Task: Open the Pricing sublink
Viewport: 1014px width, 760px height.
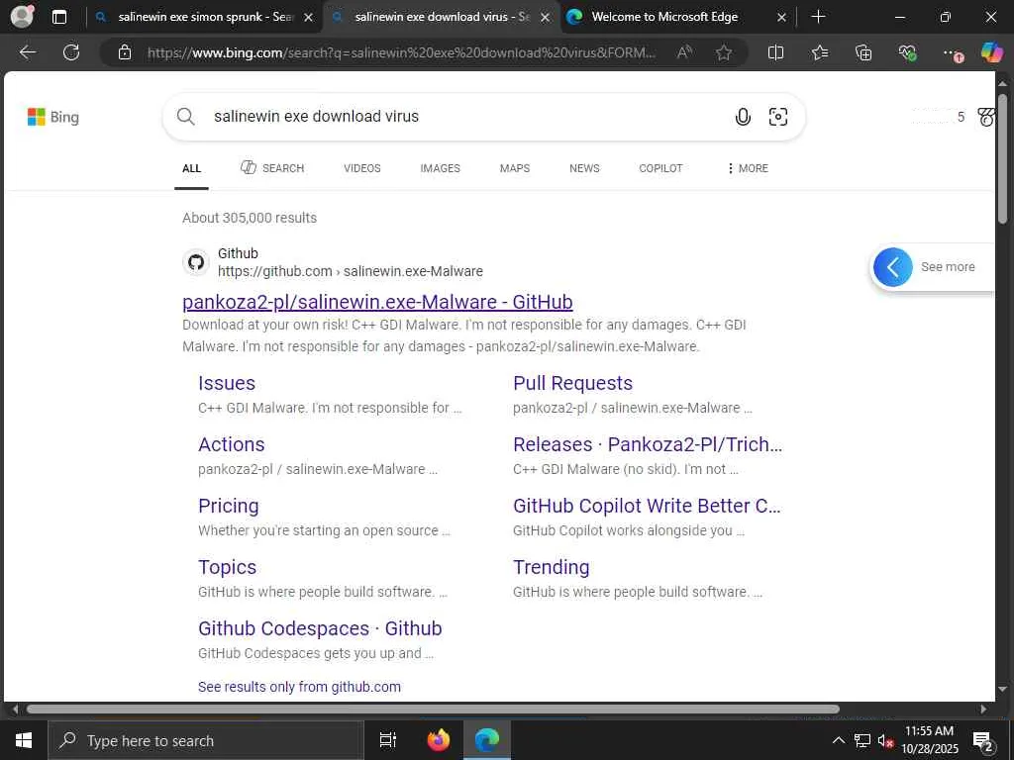Action: [x=229, y=506]
